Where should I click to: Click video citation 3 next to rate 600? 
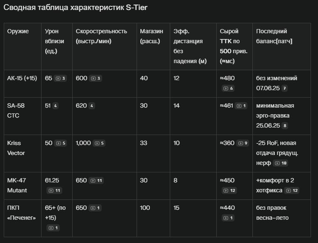click(95, 79)
